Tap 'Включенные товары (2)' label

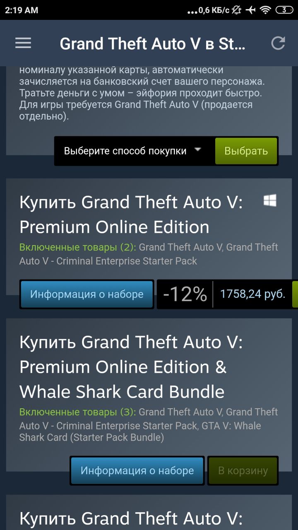pyautogui.click(x=78, y=248)
